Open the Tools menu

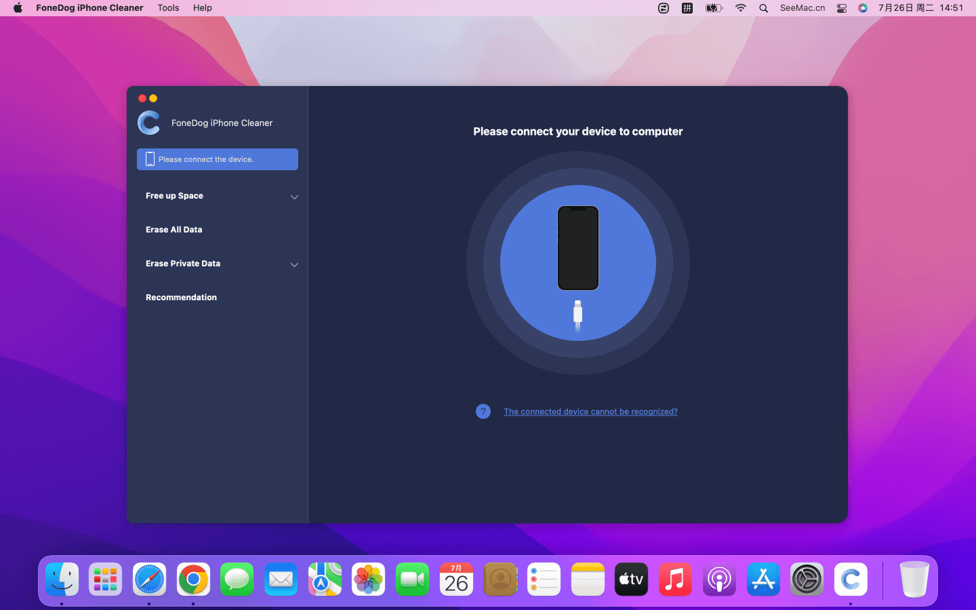168,8
